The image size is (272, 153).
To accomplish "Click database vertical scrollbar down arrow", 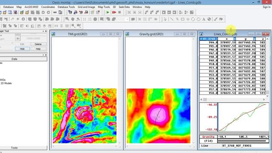I will click(267, 96).
